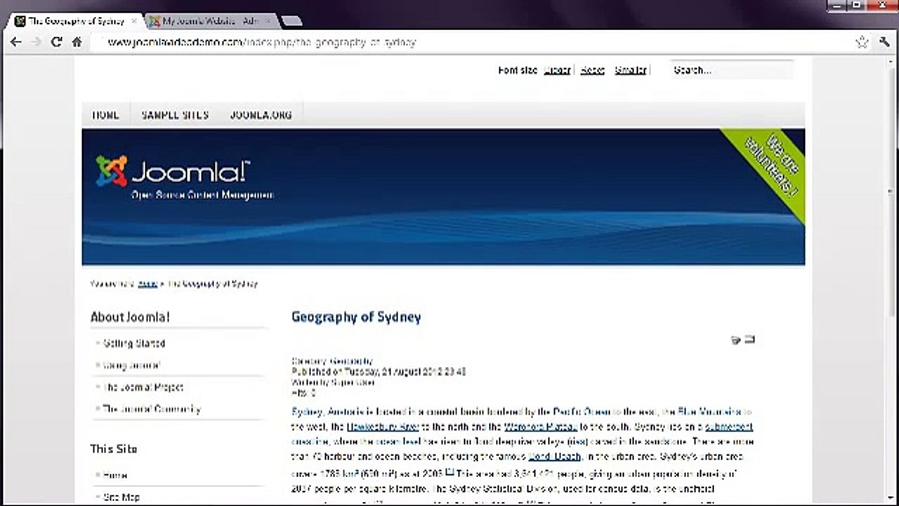The height and width of the screenshot is (506, 899).
Task: Open the browser home page icon
Action: (77, 42)
